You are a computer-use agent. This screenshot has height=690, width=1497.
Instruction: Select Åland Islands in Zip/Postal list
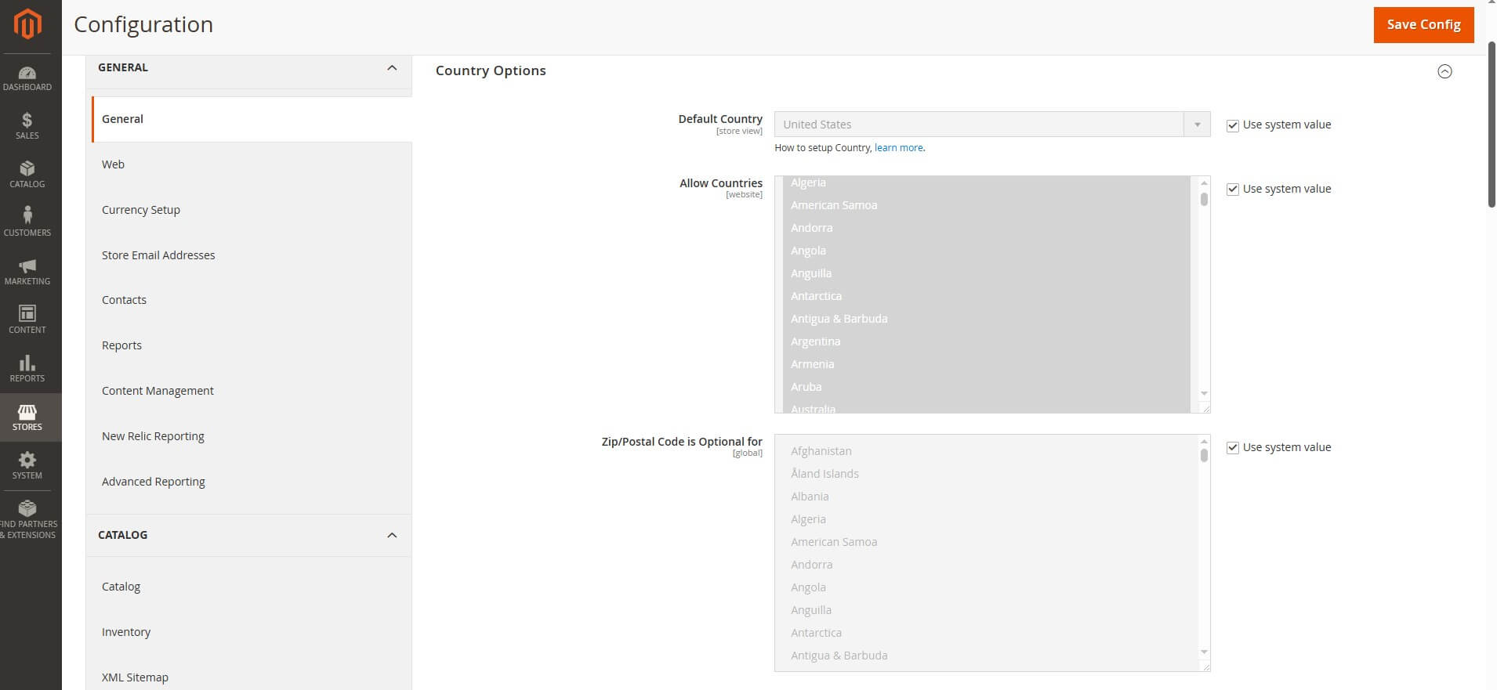(986, 474)
